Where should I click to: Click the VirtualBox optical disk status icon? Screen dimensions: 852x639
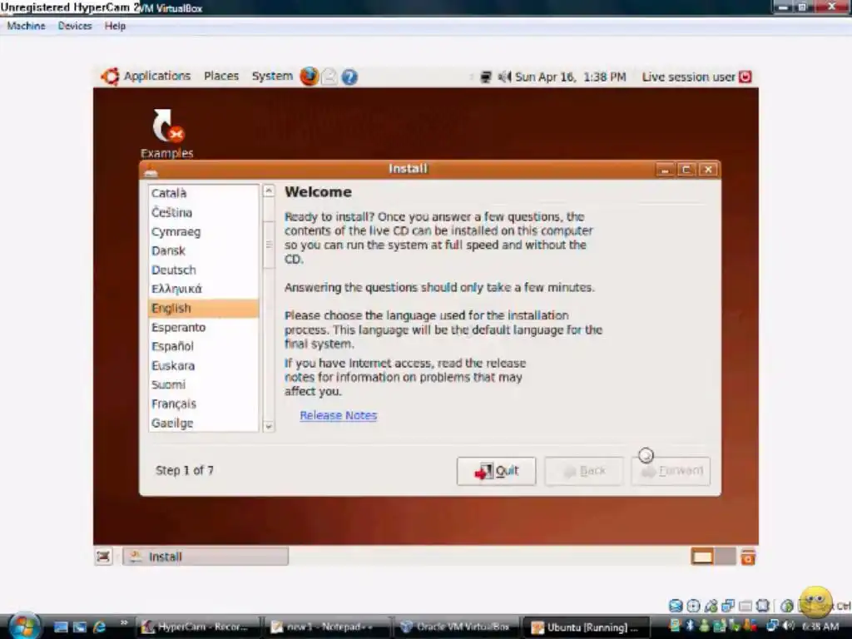(693, 606)
